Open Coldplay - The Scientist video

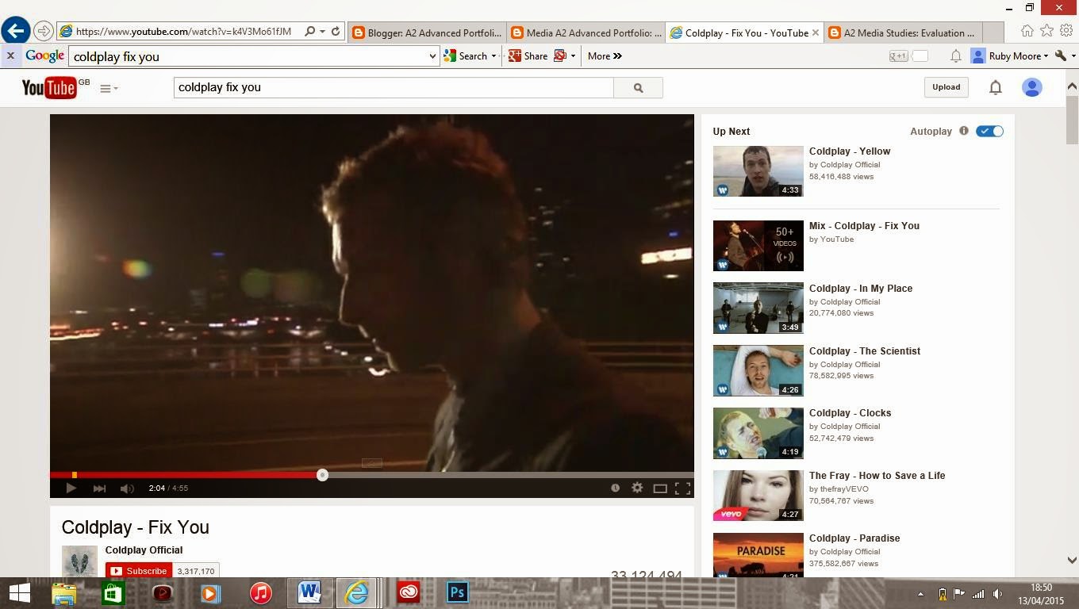pos(865,351)
